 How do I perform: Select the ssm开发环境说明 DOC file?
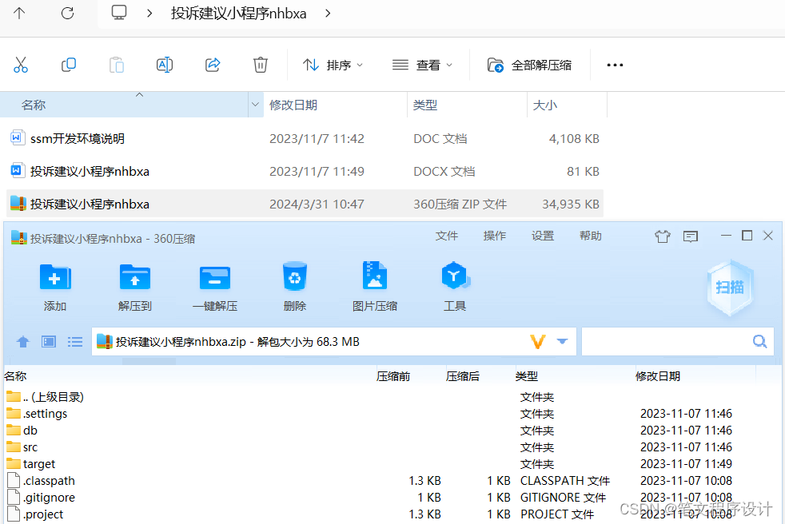click(305, 139)
